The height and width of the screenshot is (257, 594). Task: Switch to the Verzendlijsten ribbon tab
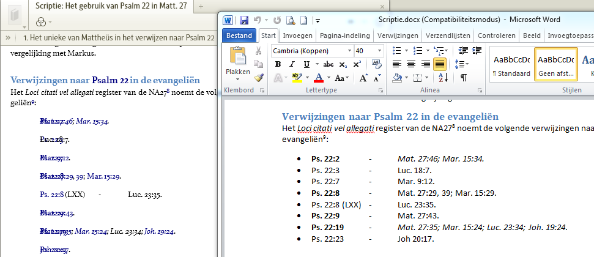tap(448, 35)
